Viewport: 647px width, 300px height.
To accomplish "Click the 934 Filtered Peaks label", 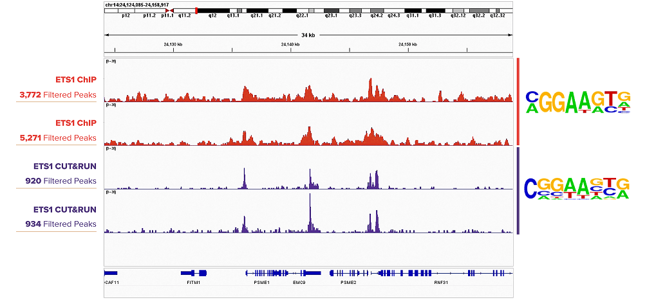I will pyautogui.click(x=61, y=224).
